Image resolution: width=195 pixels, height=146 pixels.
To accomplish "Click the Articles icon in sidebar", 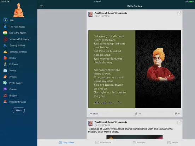I will tap(5, 77).
